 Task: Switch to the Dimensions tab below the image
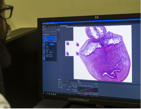point(59,80)
